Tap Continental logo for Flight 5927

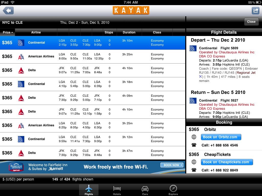193,101
